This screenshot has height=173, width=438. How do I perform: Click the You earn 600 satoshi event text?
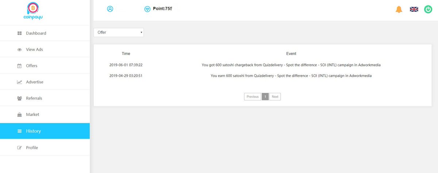pos(291,76)
